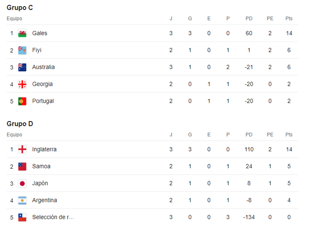Click the truncated Selección de r… team name

(x=53, y=217)
